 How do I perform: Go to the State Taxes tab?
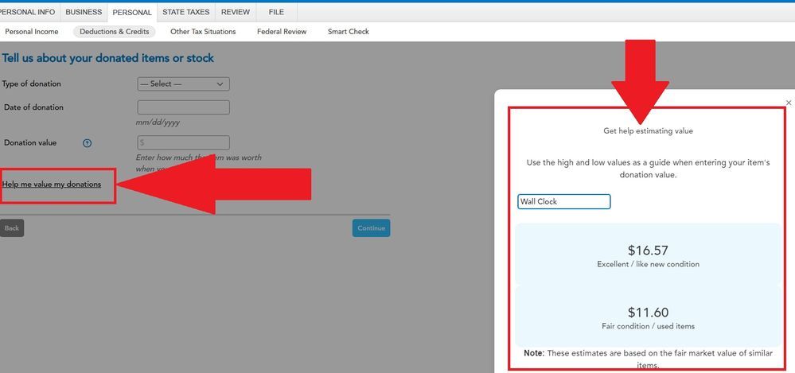186,13
